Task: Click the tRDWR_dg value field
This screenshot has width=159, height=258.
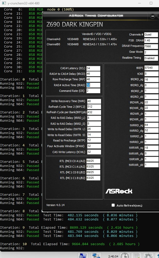Action: pyautogui.click(x=152, y=108)
